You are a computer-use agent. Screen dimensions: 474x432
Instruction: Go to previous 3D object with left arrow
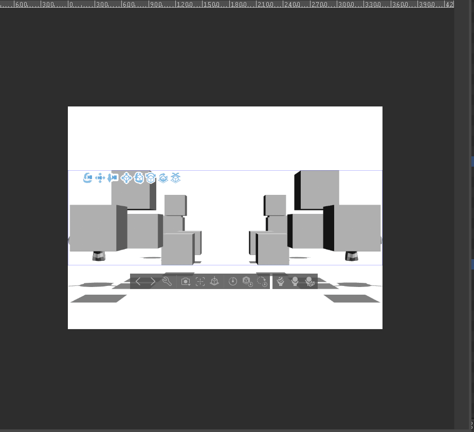(138, 281)
